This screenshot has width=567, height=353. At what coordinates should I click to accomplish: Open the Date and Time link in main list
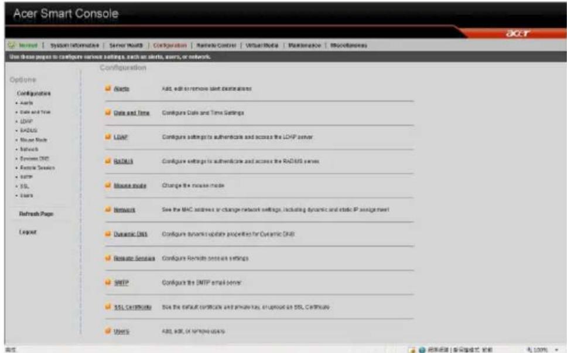pos(132,113)
